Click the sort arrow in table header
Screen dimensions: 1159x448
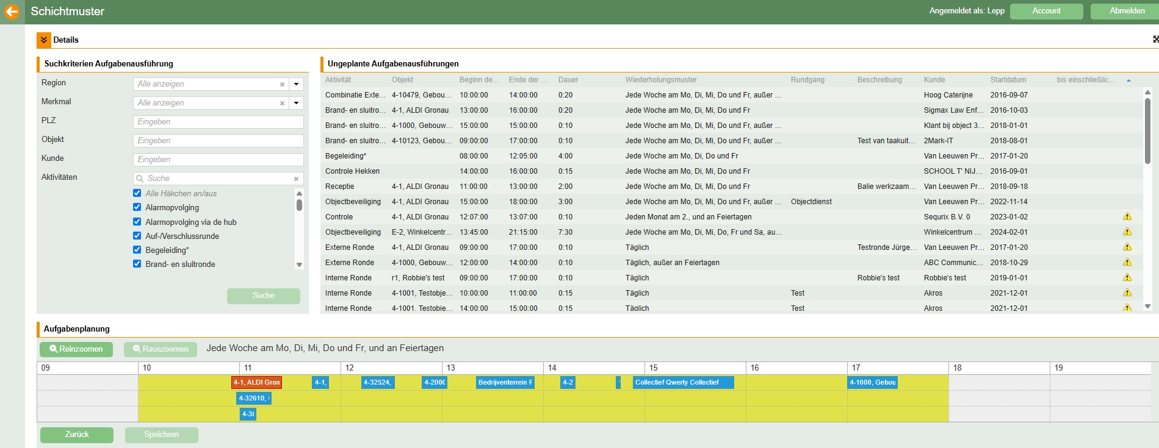[x=1128, y=80]
